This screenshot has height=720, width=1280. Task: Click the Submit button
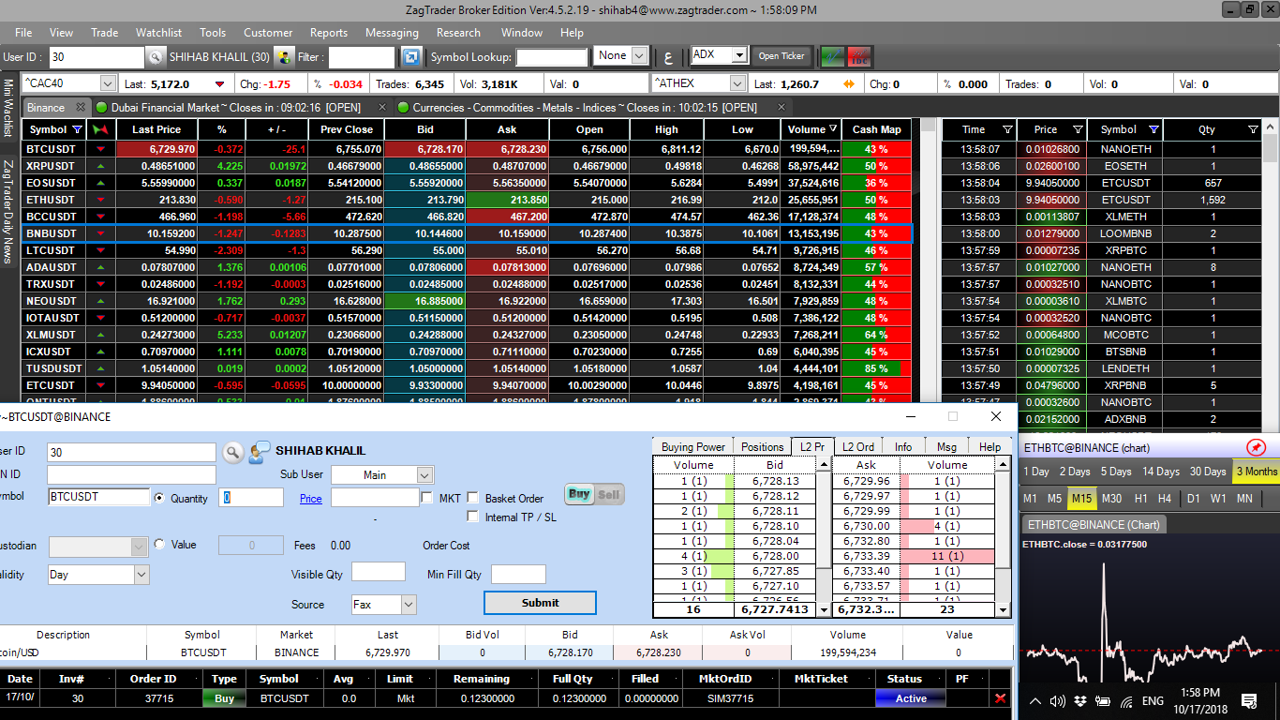coord(540,603)
